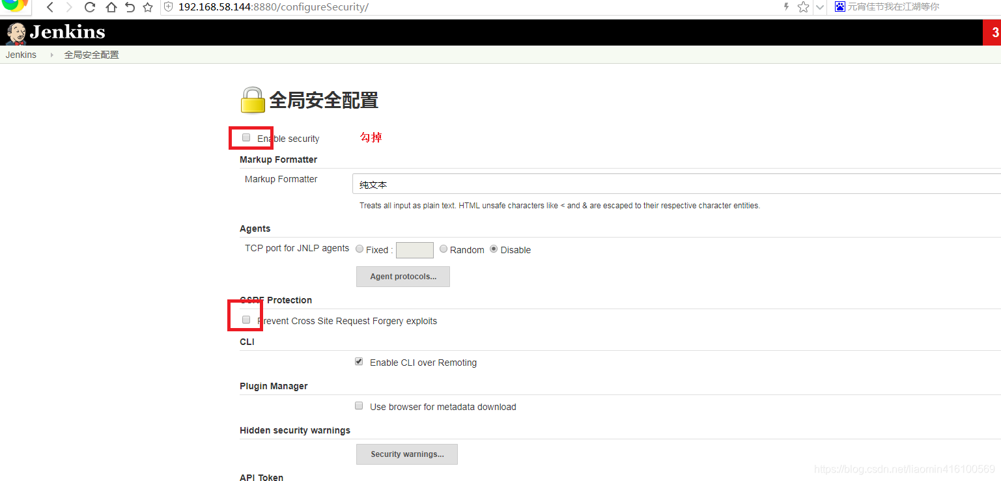Screen dimensions: 1001x481
Task: Click the red notification badge showing 3
Action: click(993, 33)
